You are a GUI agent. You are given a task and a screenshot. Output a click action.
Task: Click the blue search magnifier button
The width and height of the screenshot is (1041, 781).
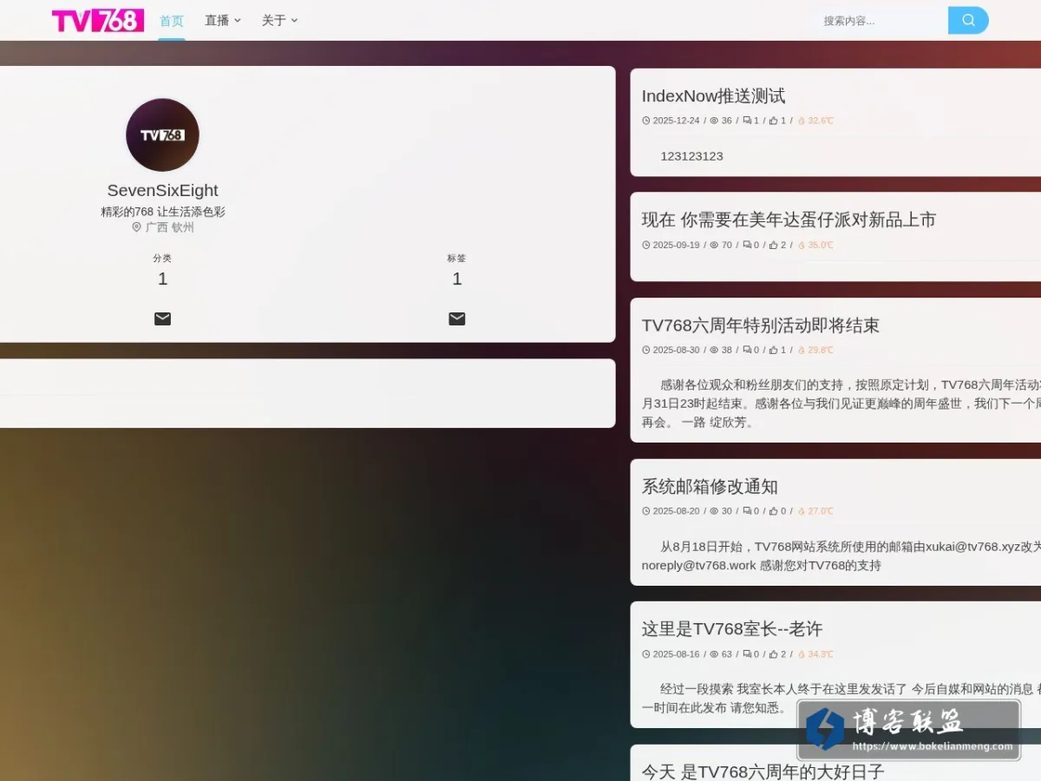tap(968, 21)
